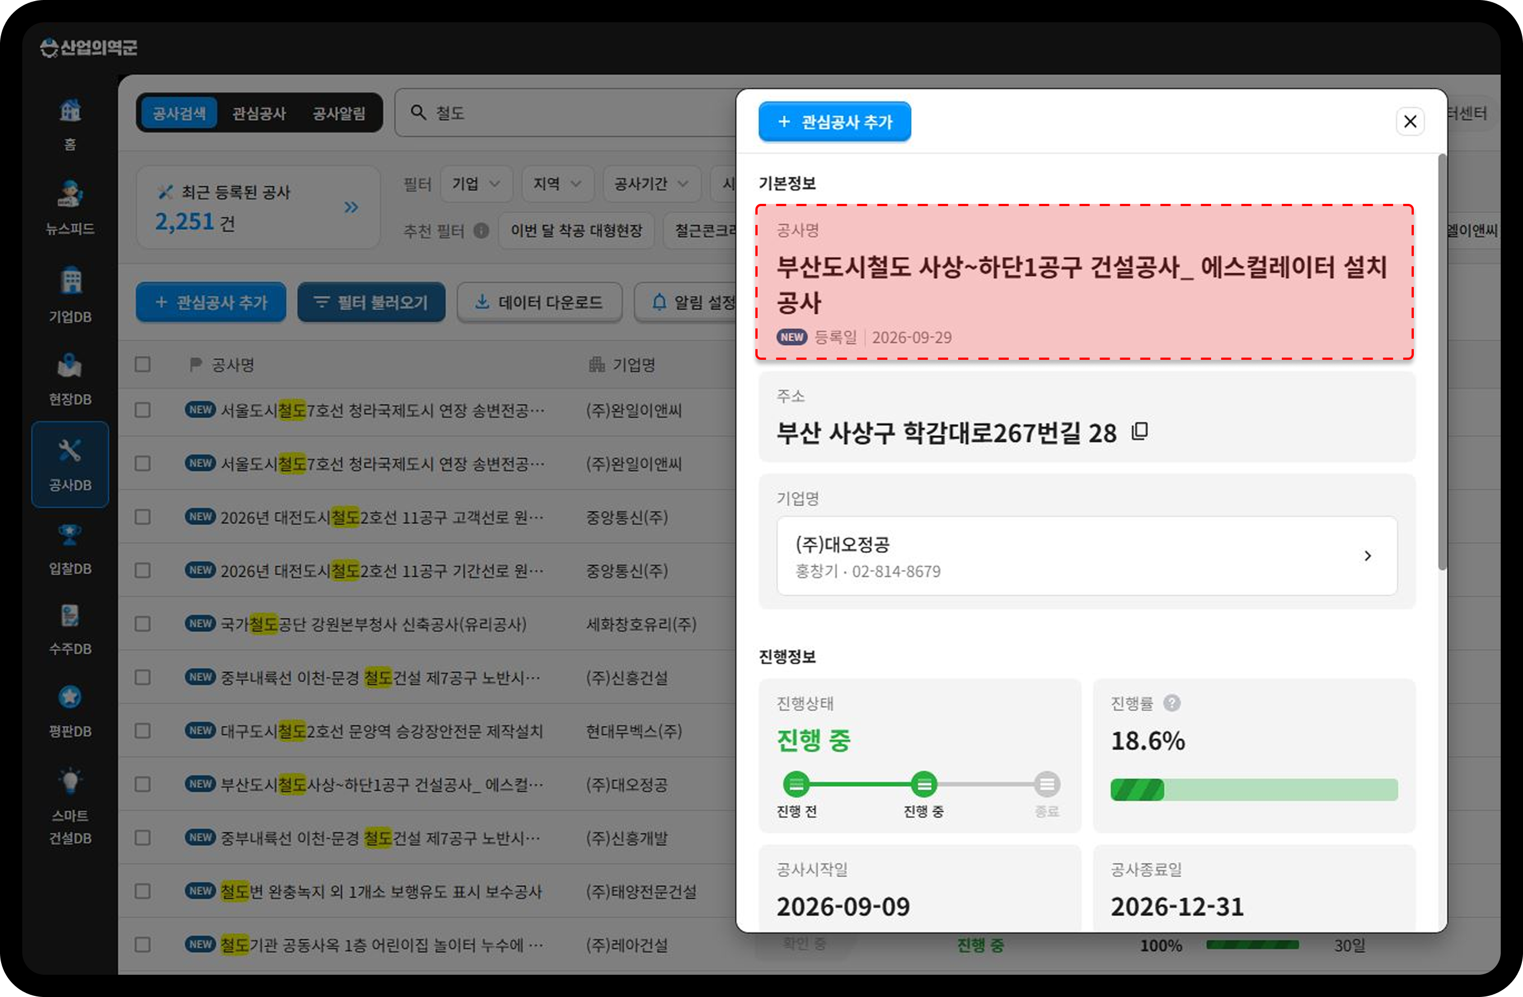
Task: Switch to the 공사검색 tab
Action: click(179, 113)
